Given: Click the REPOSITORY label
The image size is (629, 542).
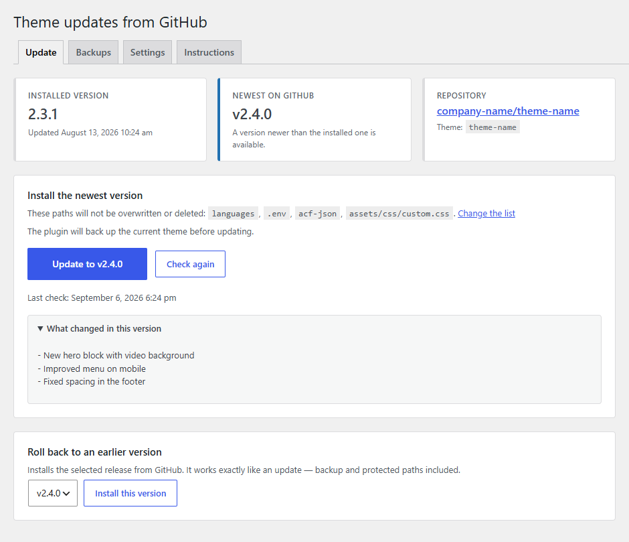Looking at the screenshot, I should (x=461, y=96).
